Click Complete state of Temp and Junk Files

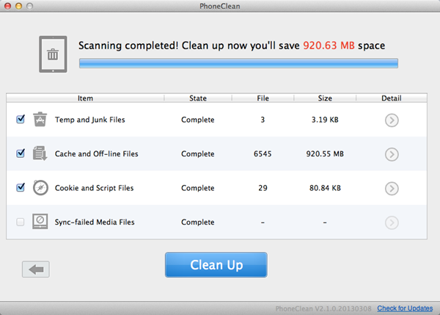coord(198,120)
